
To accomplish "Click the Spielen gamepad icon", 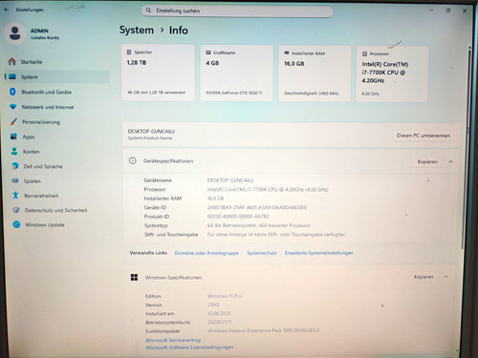I will pos(15,180).
